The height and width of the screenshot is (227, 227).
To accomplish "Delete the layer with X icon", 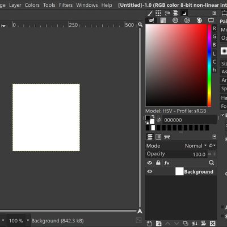I will coord(213,224).
